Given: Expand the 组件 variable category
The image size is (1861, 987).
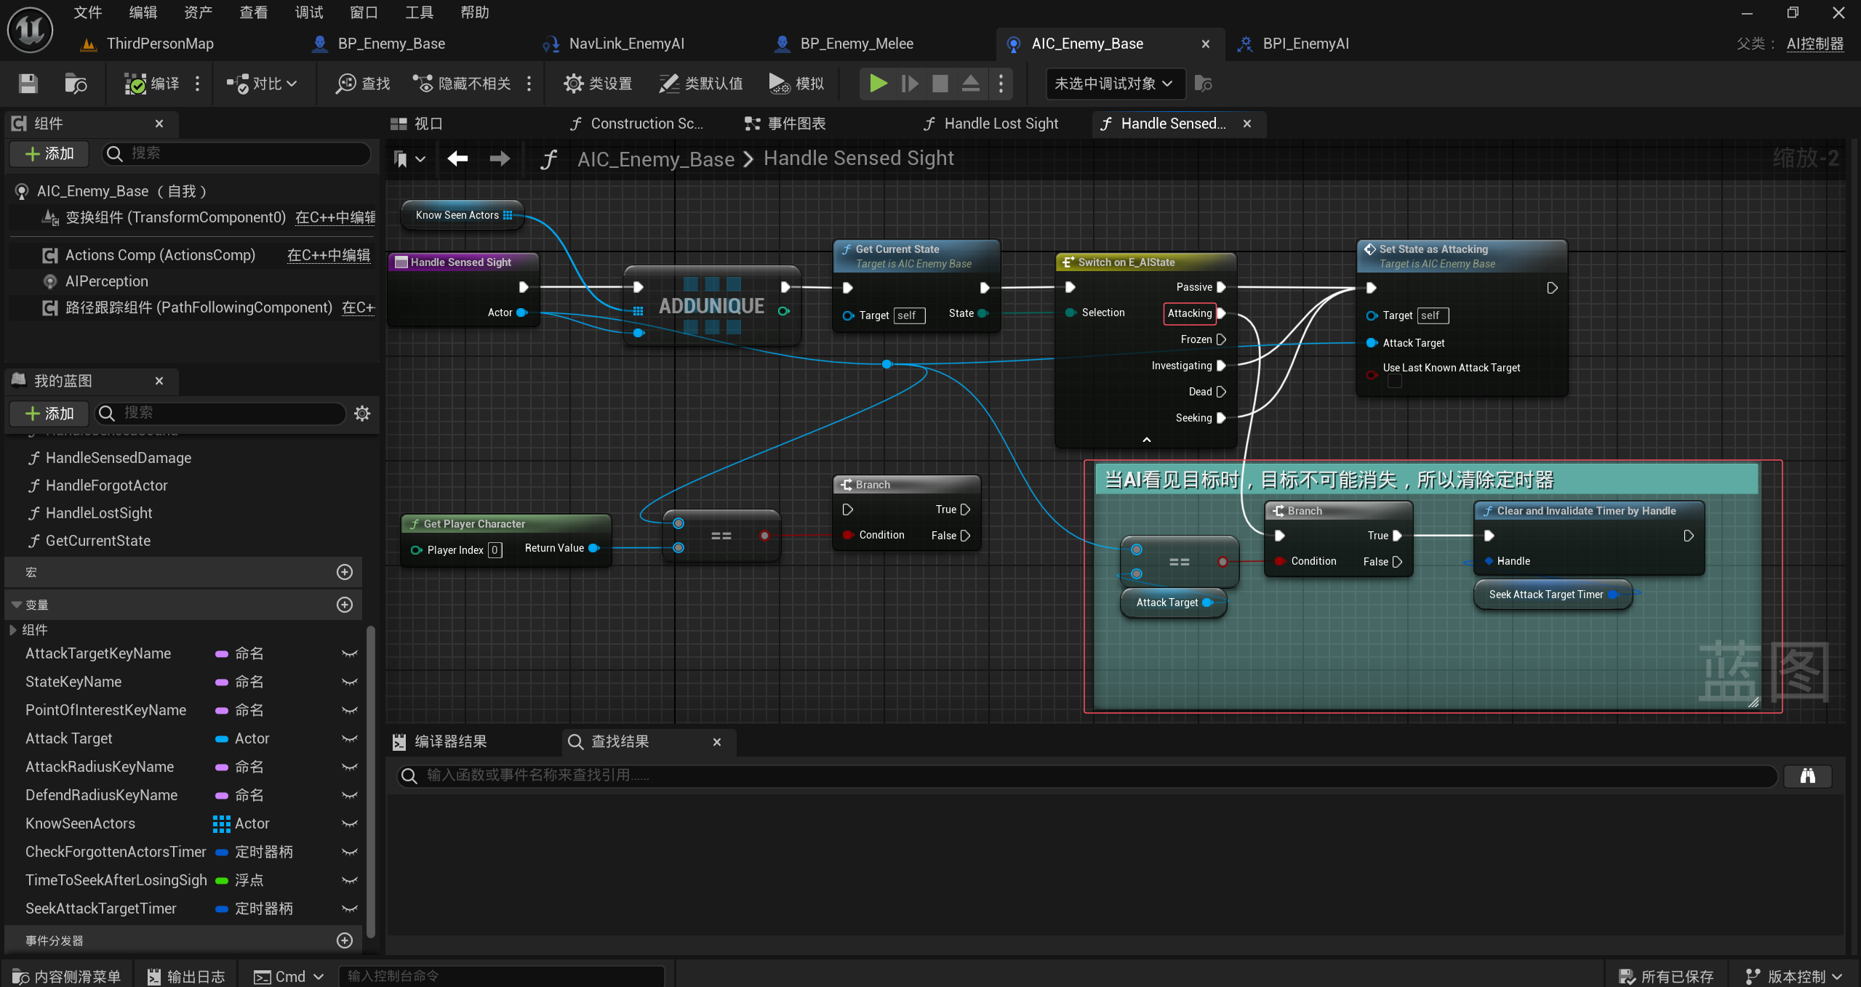Looking at the screenshot, I should [x=13, y=629].
